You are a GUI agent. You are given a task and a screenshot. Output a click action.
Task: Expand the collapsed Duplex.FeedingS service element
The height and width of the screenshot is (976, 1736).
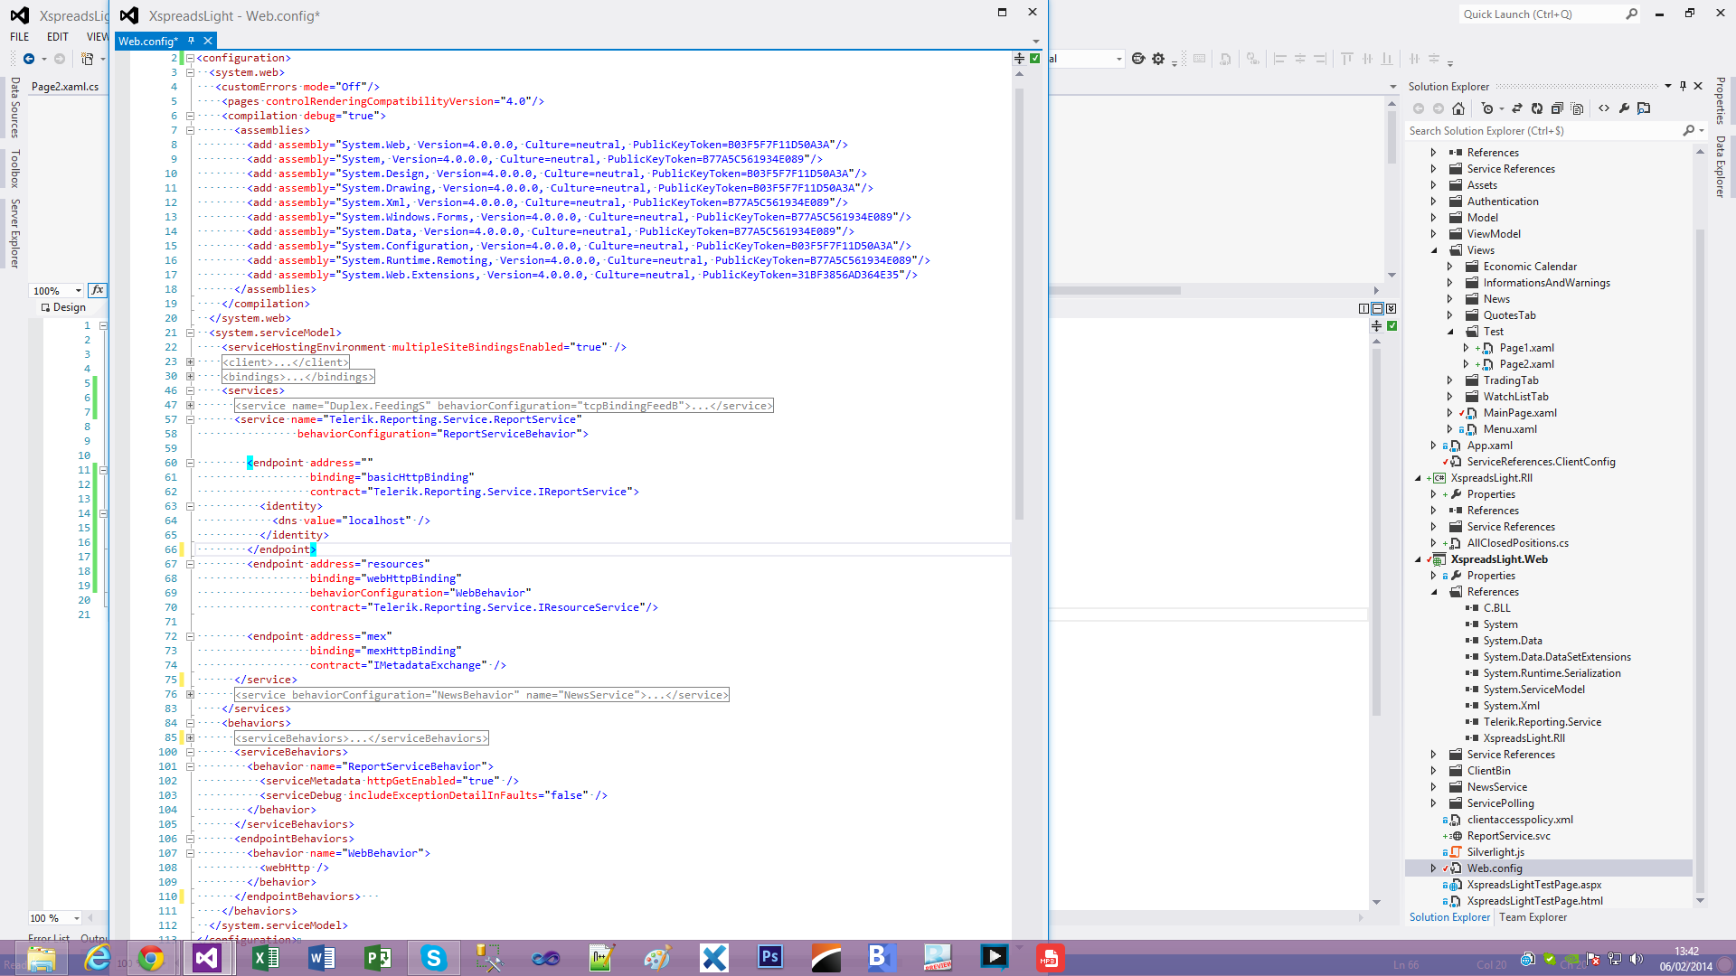tap(190, 405)
